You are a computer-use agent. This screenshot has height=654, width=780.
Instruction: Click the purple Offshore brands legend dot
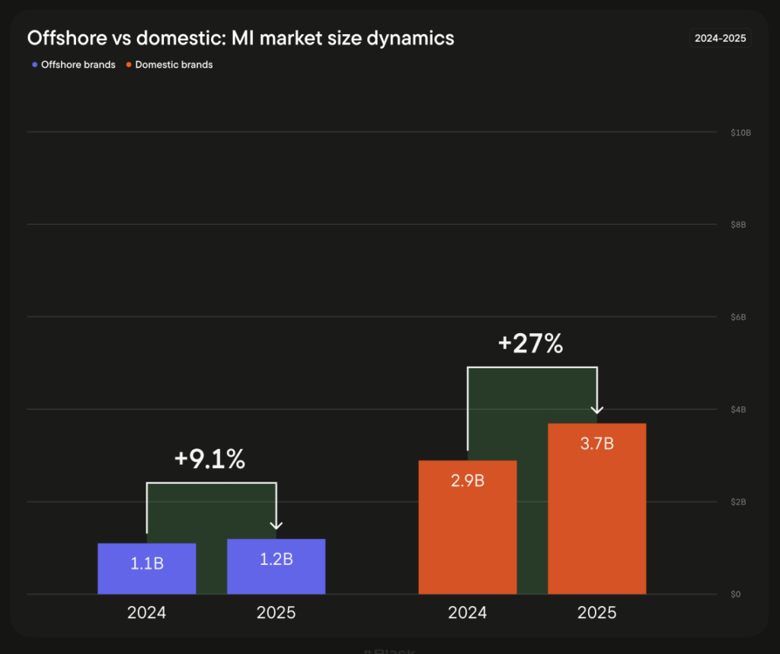[x=35, y=65]
